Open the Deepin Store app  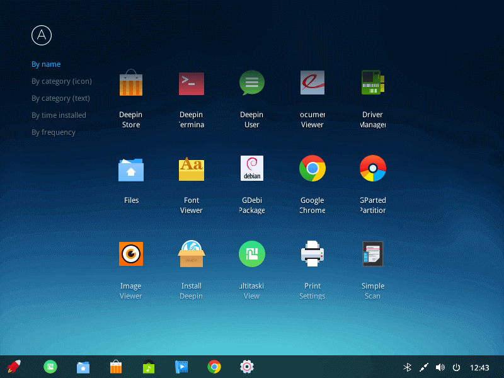coord(131,84)
